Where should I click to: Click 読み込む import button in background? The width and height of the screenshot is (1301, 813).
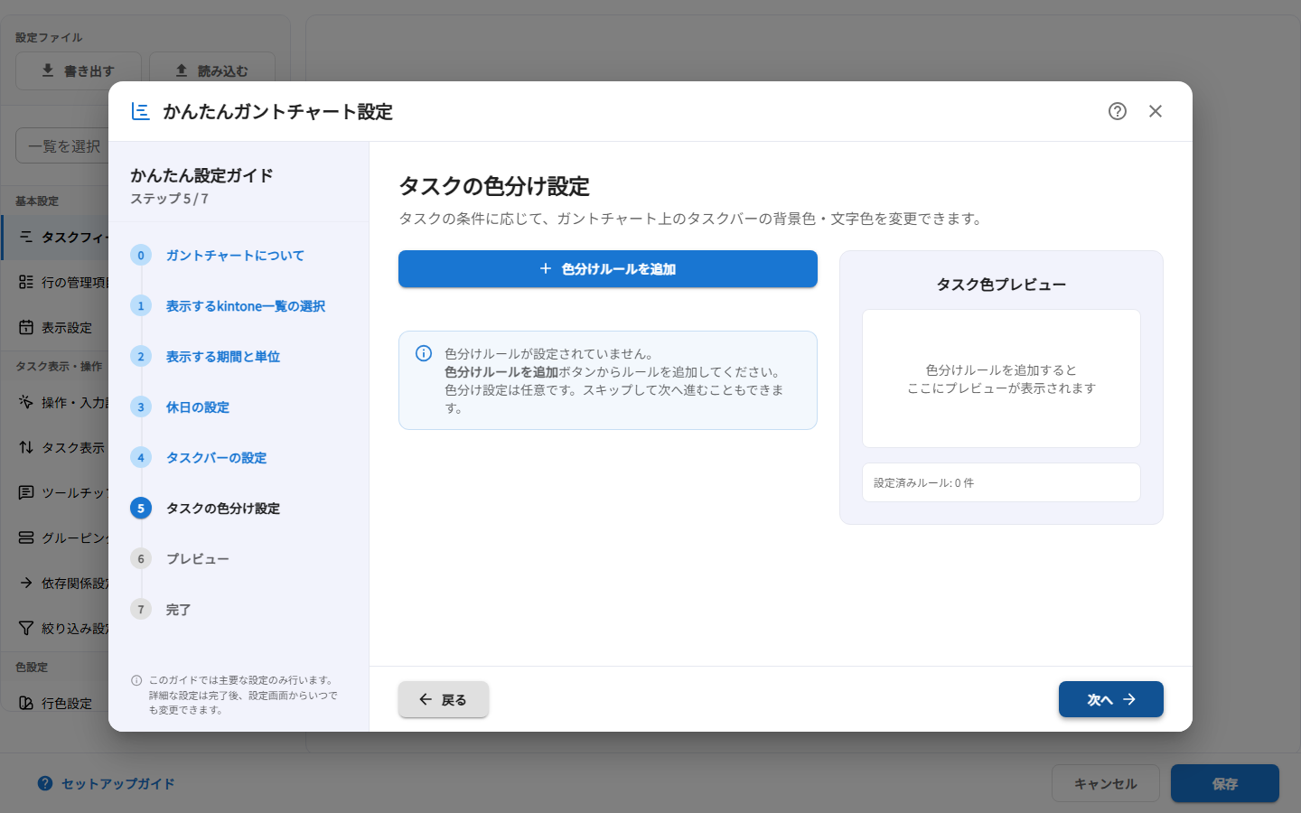(x=212, y=70)
